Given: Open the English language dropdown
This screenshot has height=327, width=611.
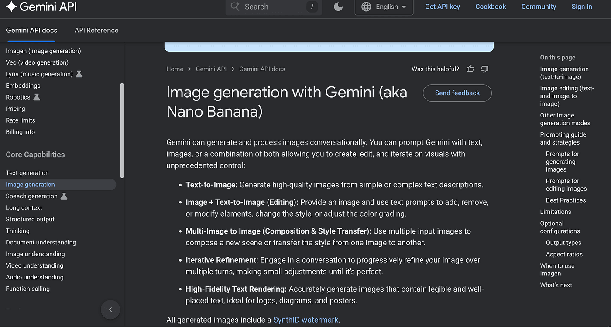Looking at the screenshot, I should coord(384,7).
